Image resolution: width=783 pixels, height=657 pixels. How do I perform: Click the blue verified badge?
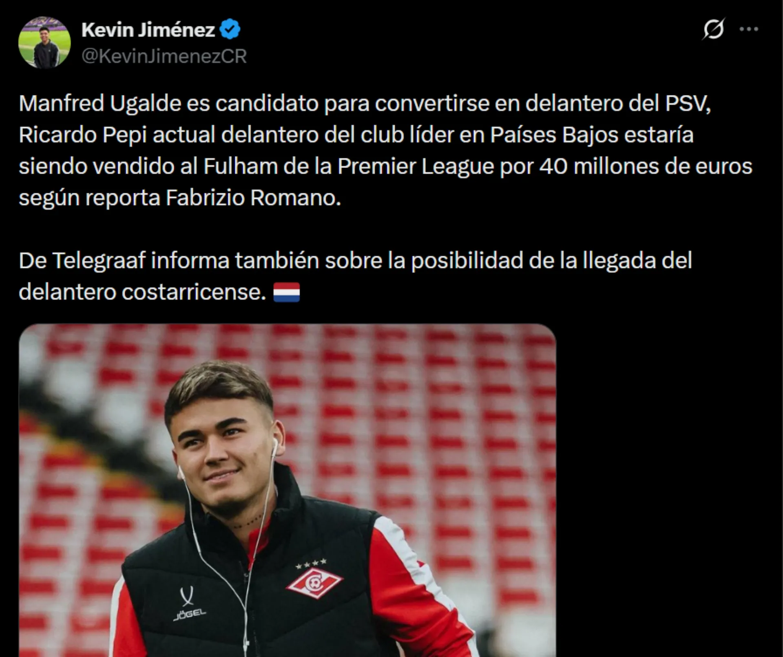coord(230,29)
